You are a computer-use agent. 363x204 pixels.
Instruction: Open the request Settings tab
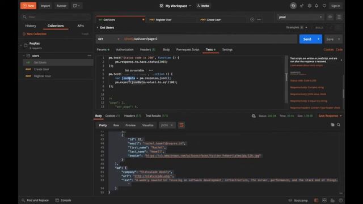[227, 50]
